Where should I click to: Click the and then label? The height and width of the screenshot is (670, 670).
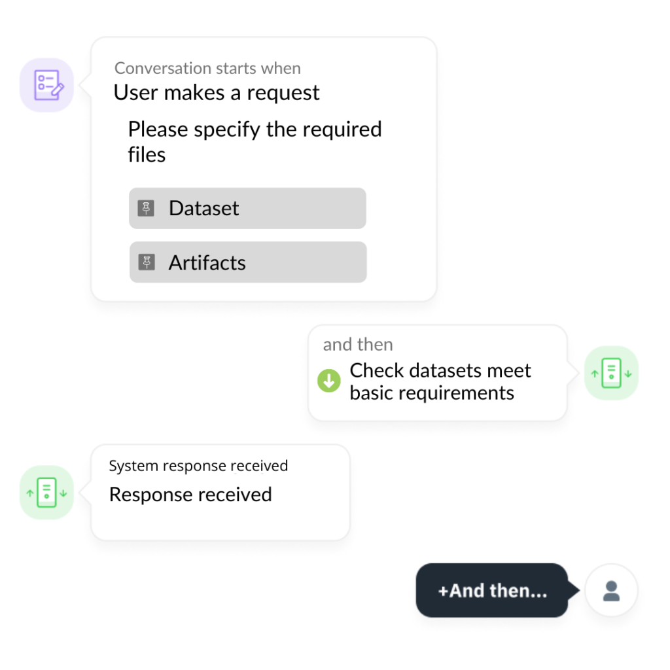coord(358,344)
